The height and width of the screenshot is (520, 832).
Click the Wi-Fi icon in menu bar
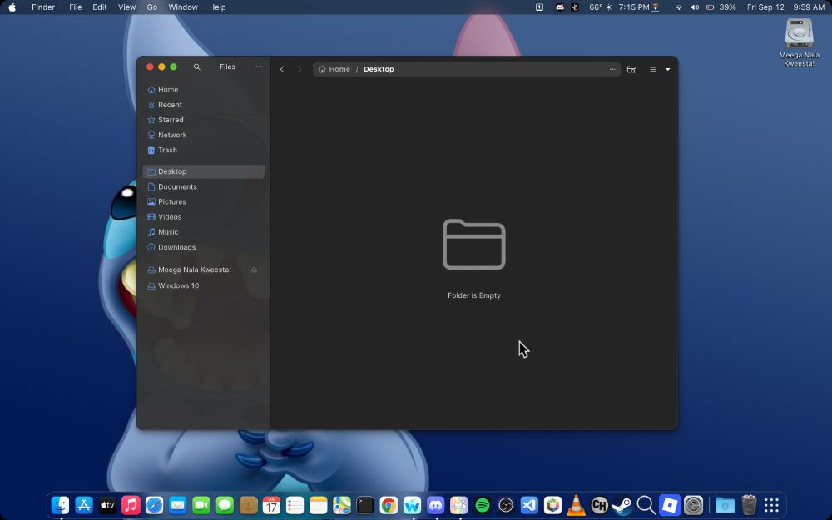tap(679, 7)
